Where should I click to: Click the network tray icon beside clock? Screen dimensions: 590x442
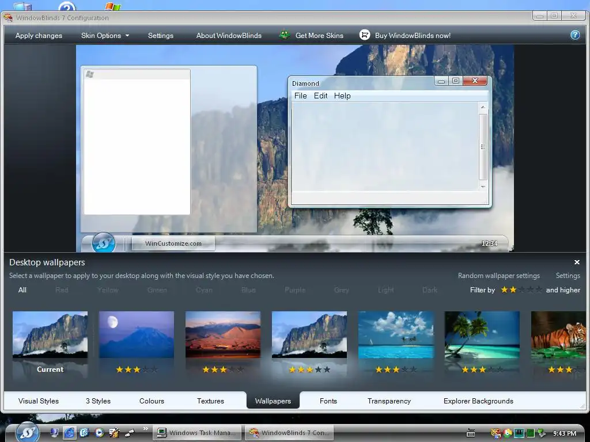pos(542,433)
